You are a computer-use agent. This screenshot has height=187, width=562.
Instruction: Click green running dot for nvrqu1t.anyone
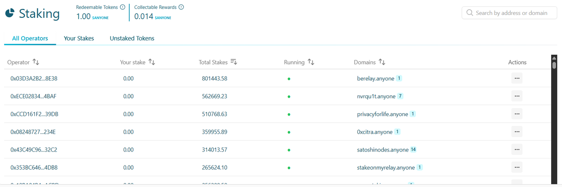tap(289, 96)
